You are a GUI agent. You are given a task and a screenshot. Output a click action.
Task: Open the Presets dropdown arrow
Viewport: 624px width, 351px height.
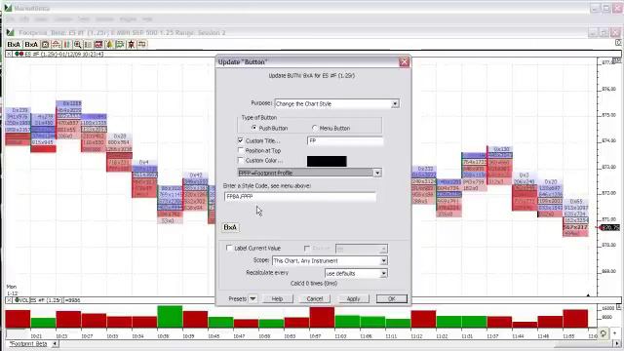click(x=253, y=298)
